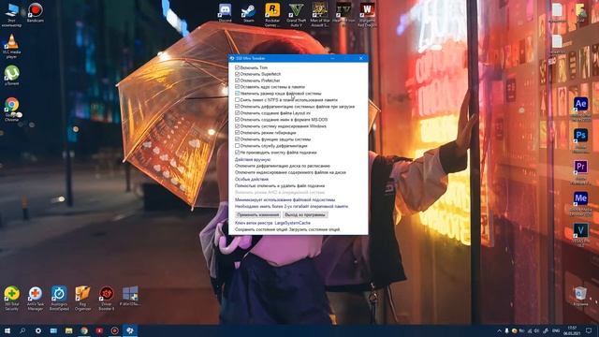Launch the Steam desktop shortcut
599x337 pixels.
[x=249, y=12]
